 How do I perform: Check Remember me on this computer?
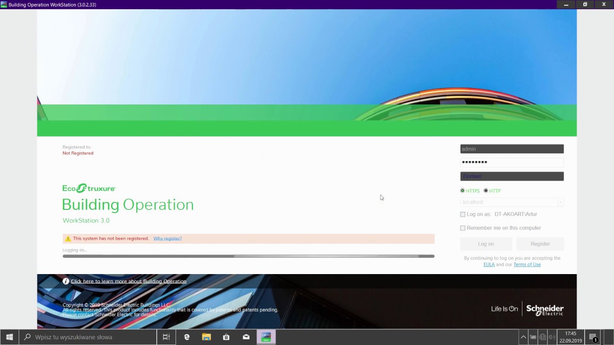click(462, 228)
